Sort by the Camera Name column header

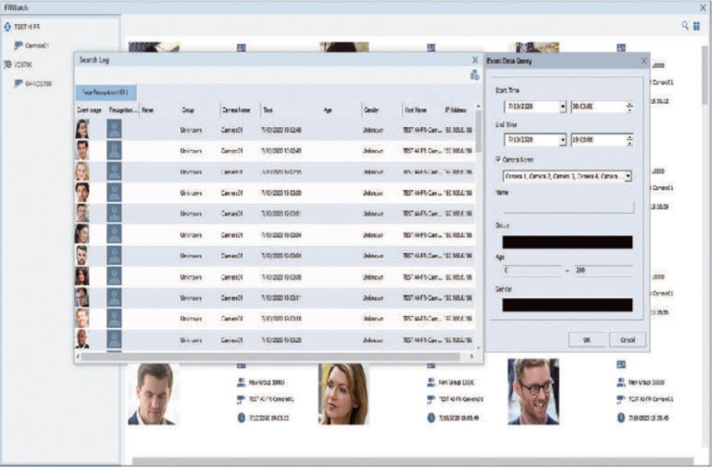click(236, 110)
